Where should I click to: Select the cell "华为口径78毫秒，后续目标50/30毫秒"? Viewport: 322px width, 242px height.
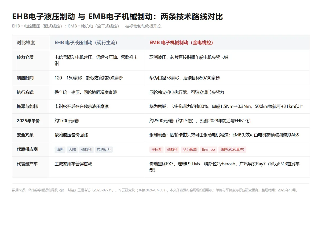coord(227,78)
